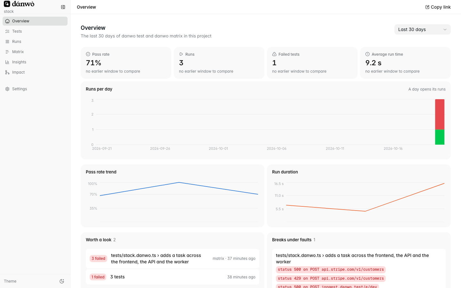
Task: Click the Failed tests card showing 1
Action: 312,63
